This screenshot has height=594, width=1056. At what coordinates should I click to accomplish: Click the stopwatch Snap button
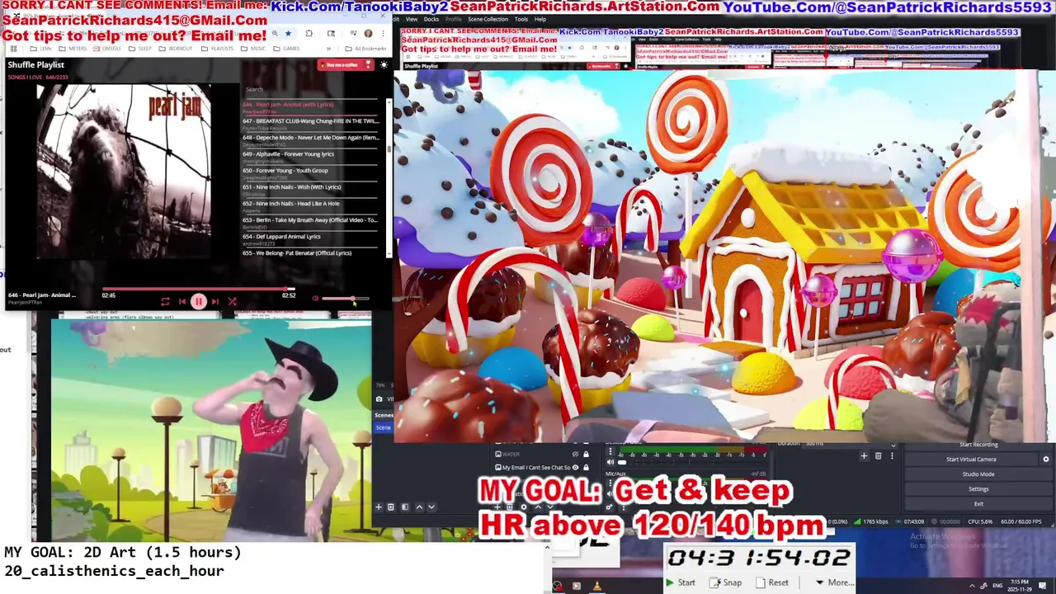[726, 582]
